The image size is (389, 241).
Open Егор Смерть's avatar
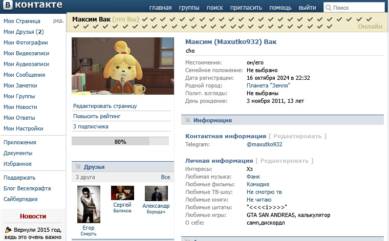pyautogui.click(x=89, y=204)
